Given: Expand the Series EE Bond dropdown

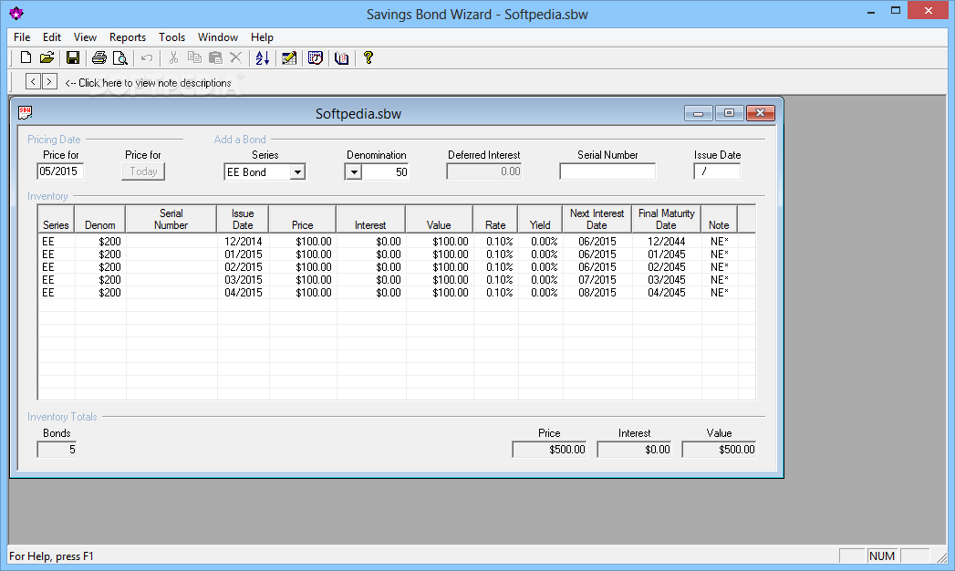Looking at the screenshot, I should click(297, 172).
